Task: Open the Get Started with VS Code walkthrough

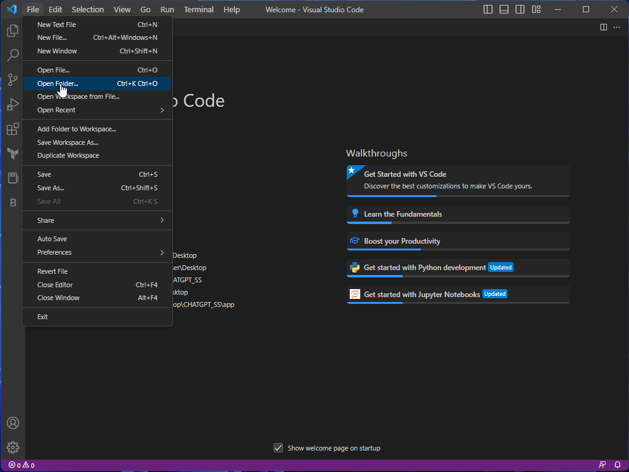Action: tap(458, 181)
